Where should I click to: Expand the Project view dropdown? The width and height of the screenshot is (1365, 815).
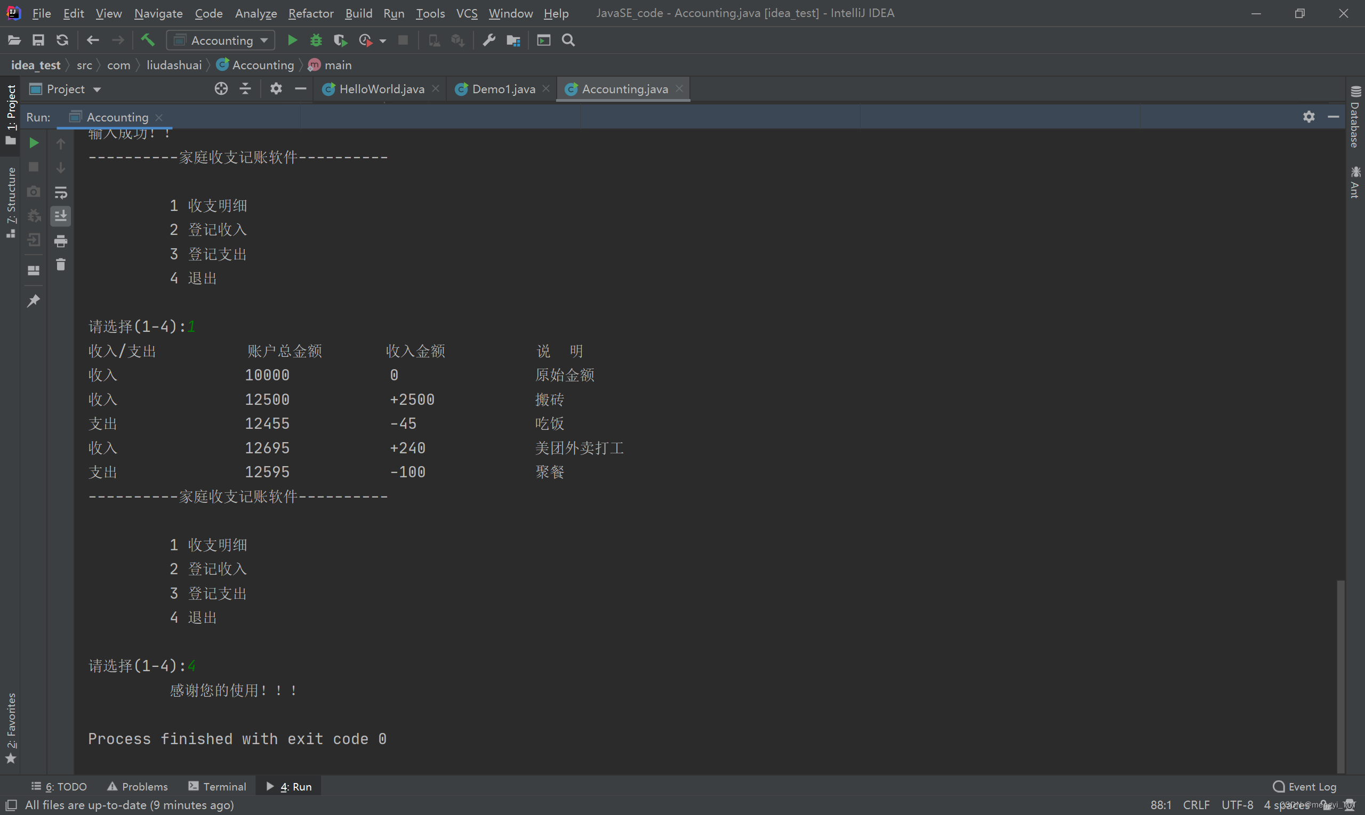tap(97, 89)
